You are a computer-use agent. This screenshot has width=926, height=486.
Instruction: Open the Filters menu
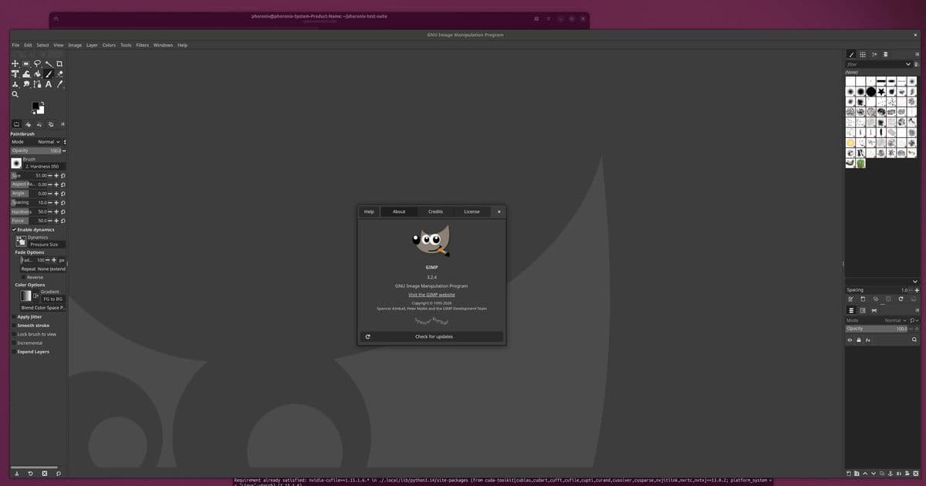142,45
